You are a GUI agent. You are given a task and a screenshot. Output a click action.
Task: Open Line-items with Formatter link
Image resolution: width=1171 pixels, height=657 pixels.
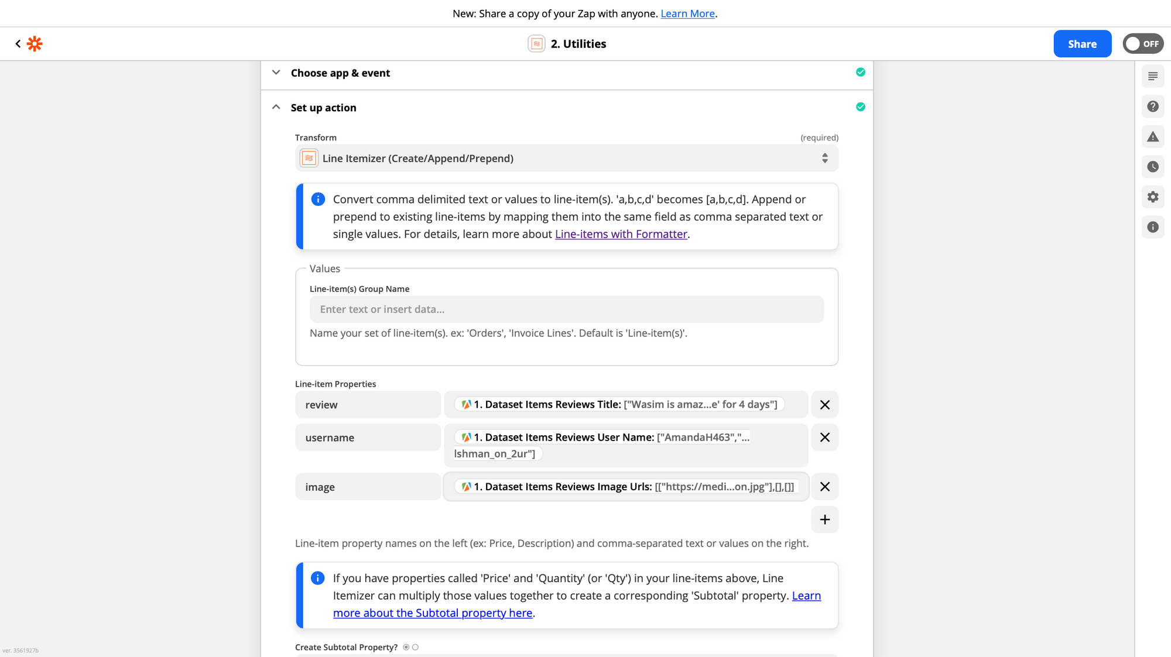pos(621,234)
